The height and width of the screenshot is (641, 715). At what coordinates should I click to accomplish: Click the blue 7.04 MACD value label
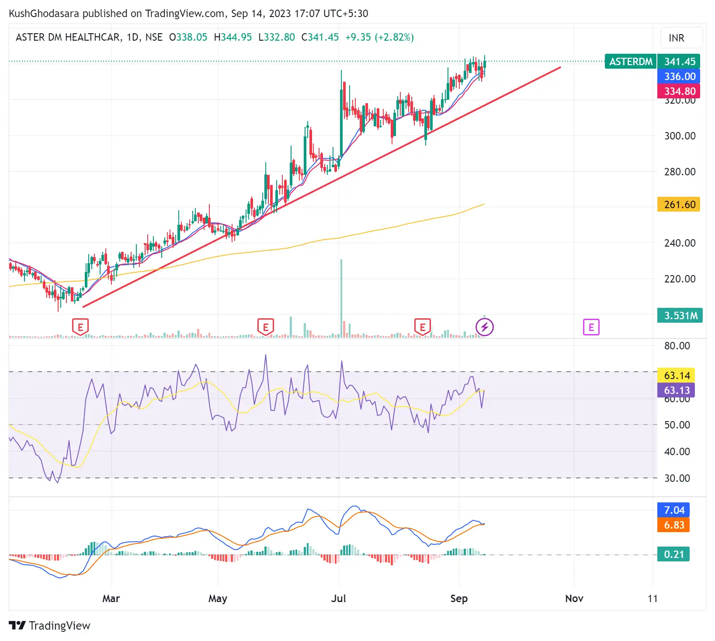(673, 510)
